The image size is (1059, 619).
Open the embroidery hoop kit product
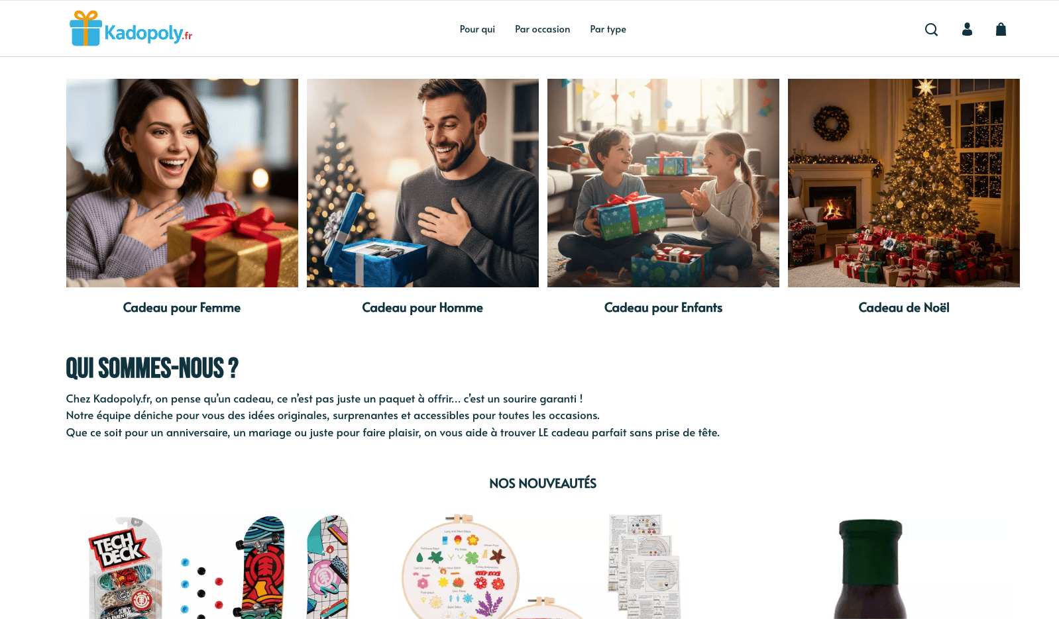point(543,567)
